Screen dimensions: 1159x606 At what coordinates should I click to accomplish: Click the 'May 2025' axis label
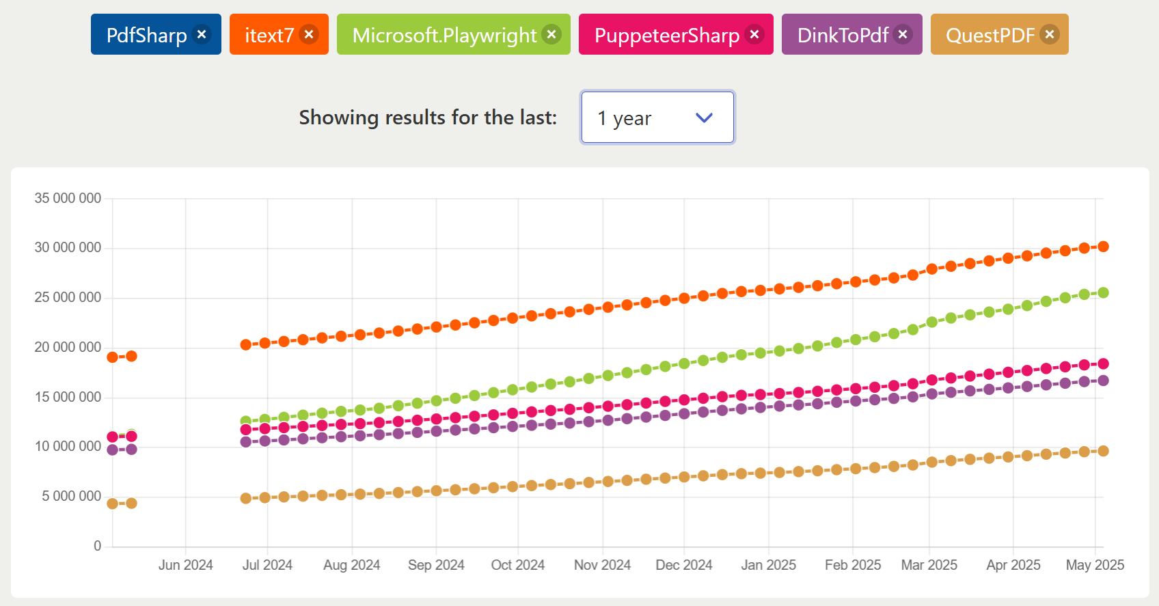[x=1095, y=565]
